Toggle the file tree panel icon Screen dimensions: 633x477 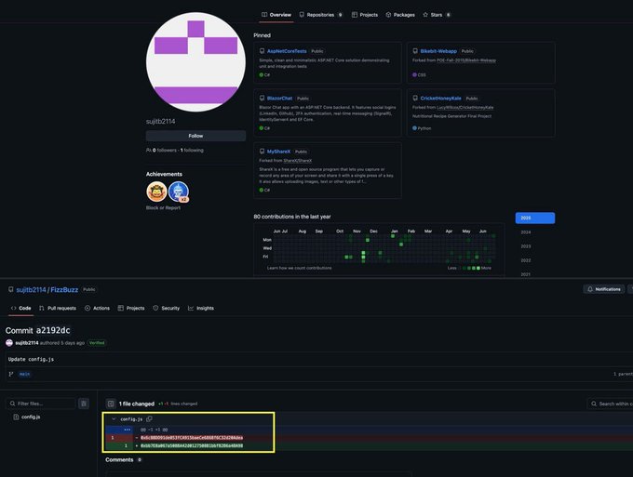click(x=84, y=404)
